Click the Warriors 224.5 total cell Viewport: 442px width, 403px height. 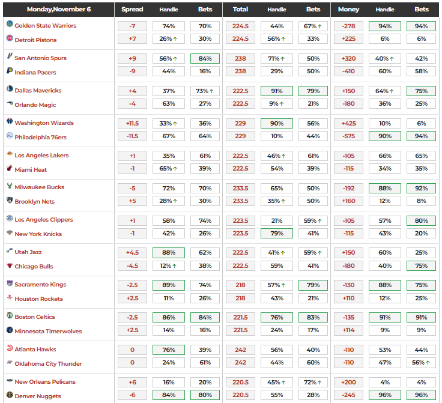240,26
